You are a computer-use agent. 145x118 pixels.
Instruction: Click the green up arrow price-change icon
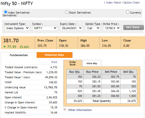pyautogui.click(x=5, y=47)
